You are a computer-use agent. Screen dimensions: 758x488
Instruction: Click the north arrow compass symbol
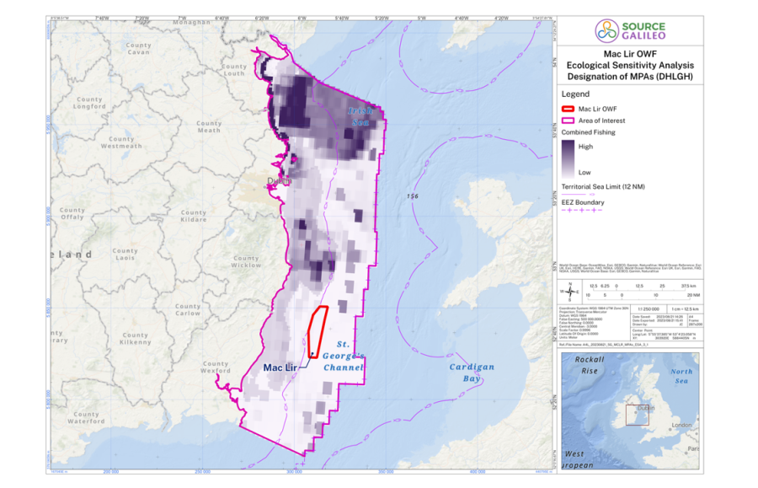(x=570, y=292)
